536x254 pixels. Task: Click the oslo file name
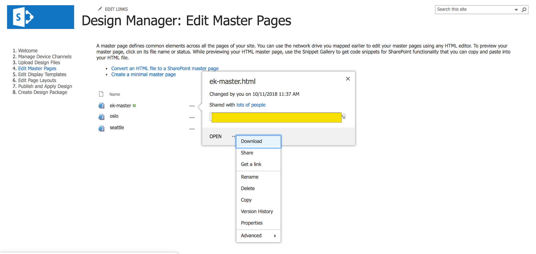point(114,116)
